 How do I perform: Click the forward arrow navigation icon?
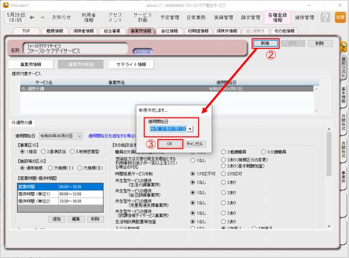[44, 17]
